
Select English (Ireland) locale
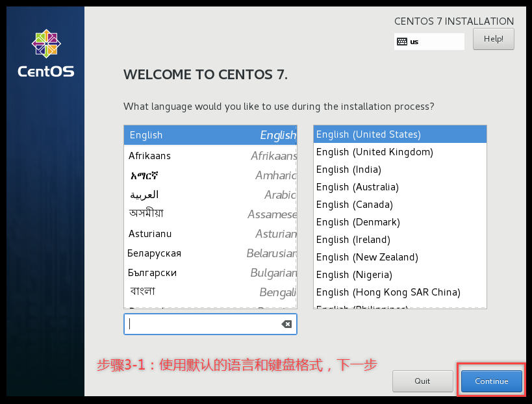(x=400, y=240)
